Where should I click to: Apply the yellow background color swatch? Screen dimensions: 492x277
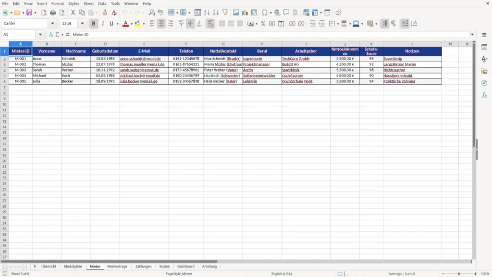[137, 24]
